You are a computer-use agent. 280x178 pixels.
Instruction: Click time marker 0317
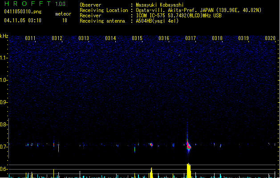(191, 38)
